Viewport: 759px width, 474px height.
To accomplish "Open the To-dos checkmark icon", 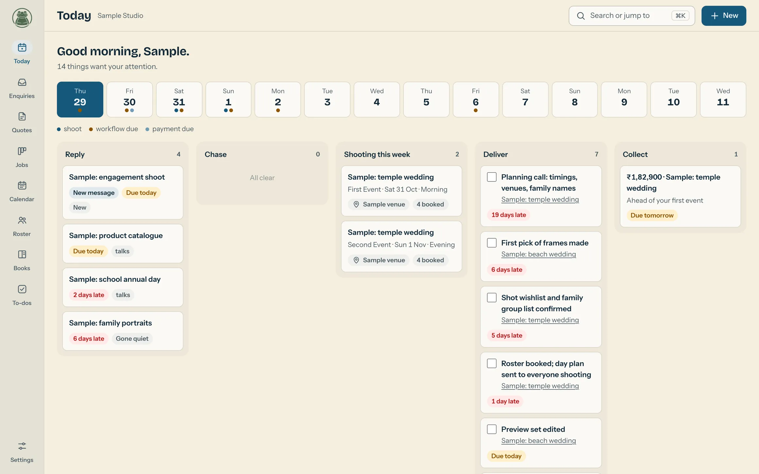I will point(22,289).
